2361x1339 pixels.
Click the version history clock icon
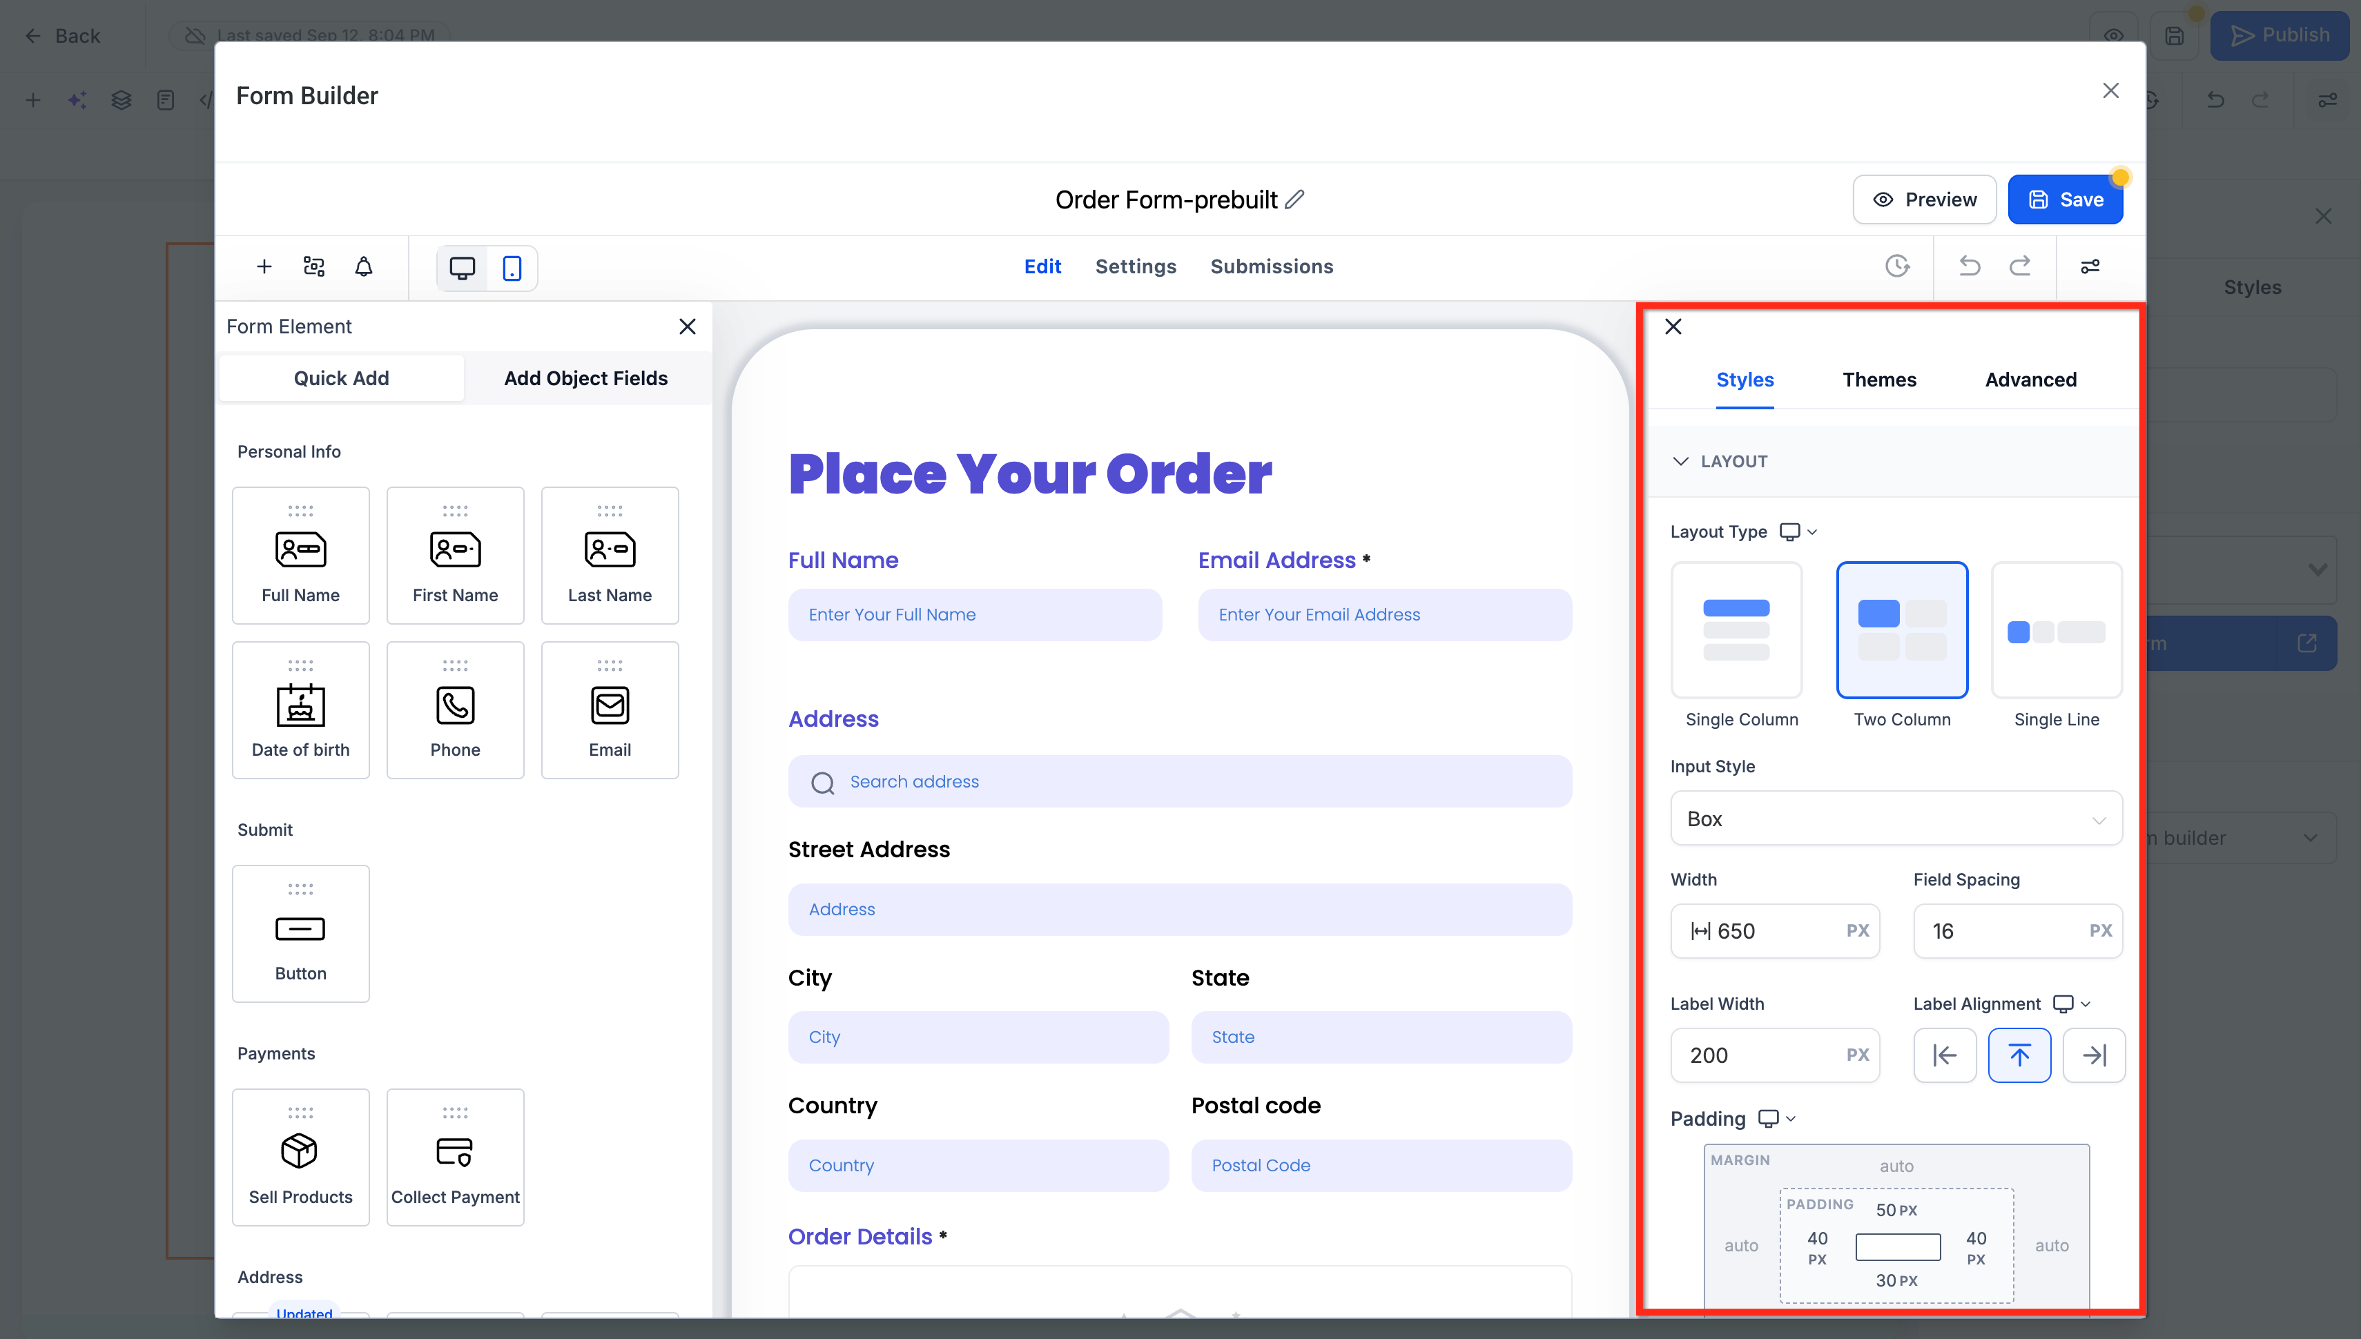click(x=1896, y=266)
